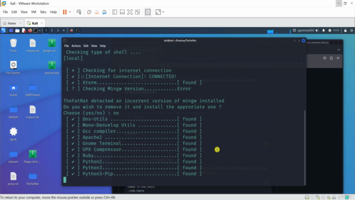Image resolution: width=355 pixels, height=200 pixels.
Task: Select proxy.txt on the desktop
Action: [13, 179]
